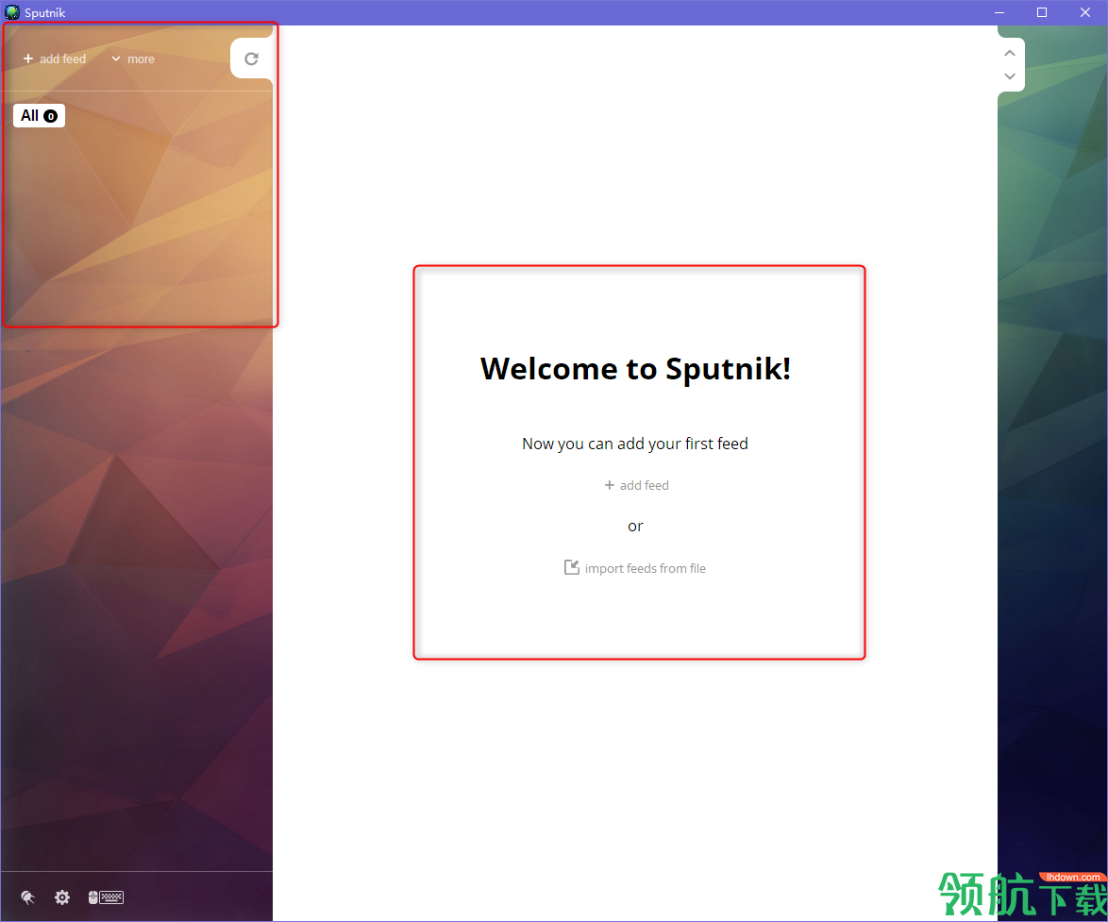The height and width of the screenshot is (922, 1108).
Task: Refresh all feeds with the reload icon
Action: [x=251, y=59]
